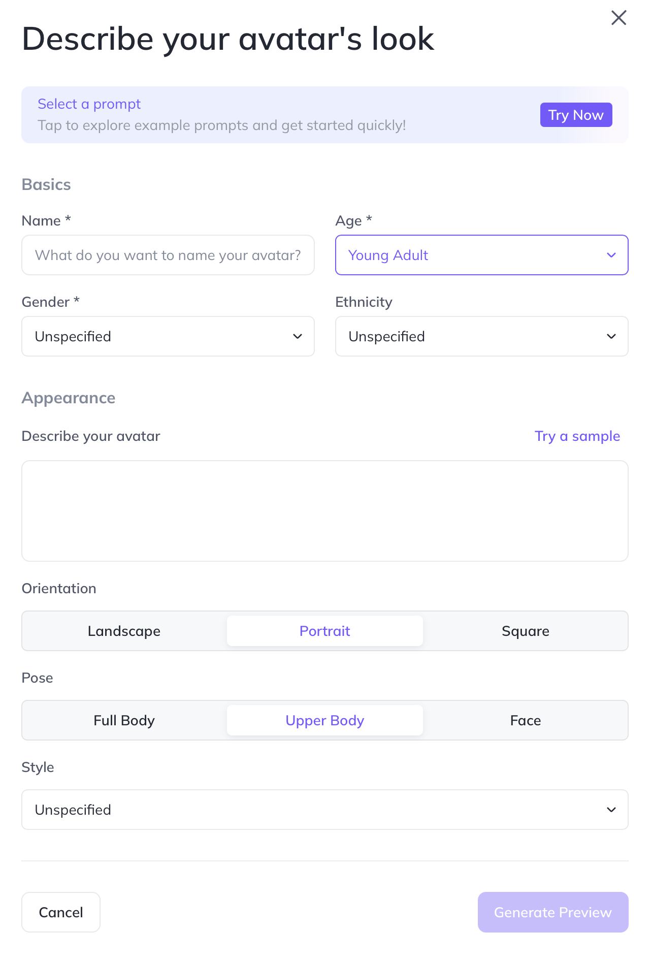The width and height of the screenshot is (652, 963).
Task: Expand the Gender dropdown
Action: point(157,336)
